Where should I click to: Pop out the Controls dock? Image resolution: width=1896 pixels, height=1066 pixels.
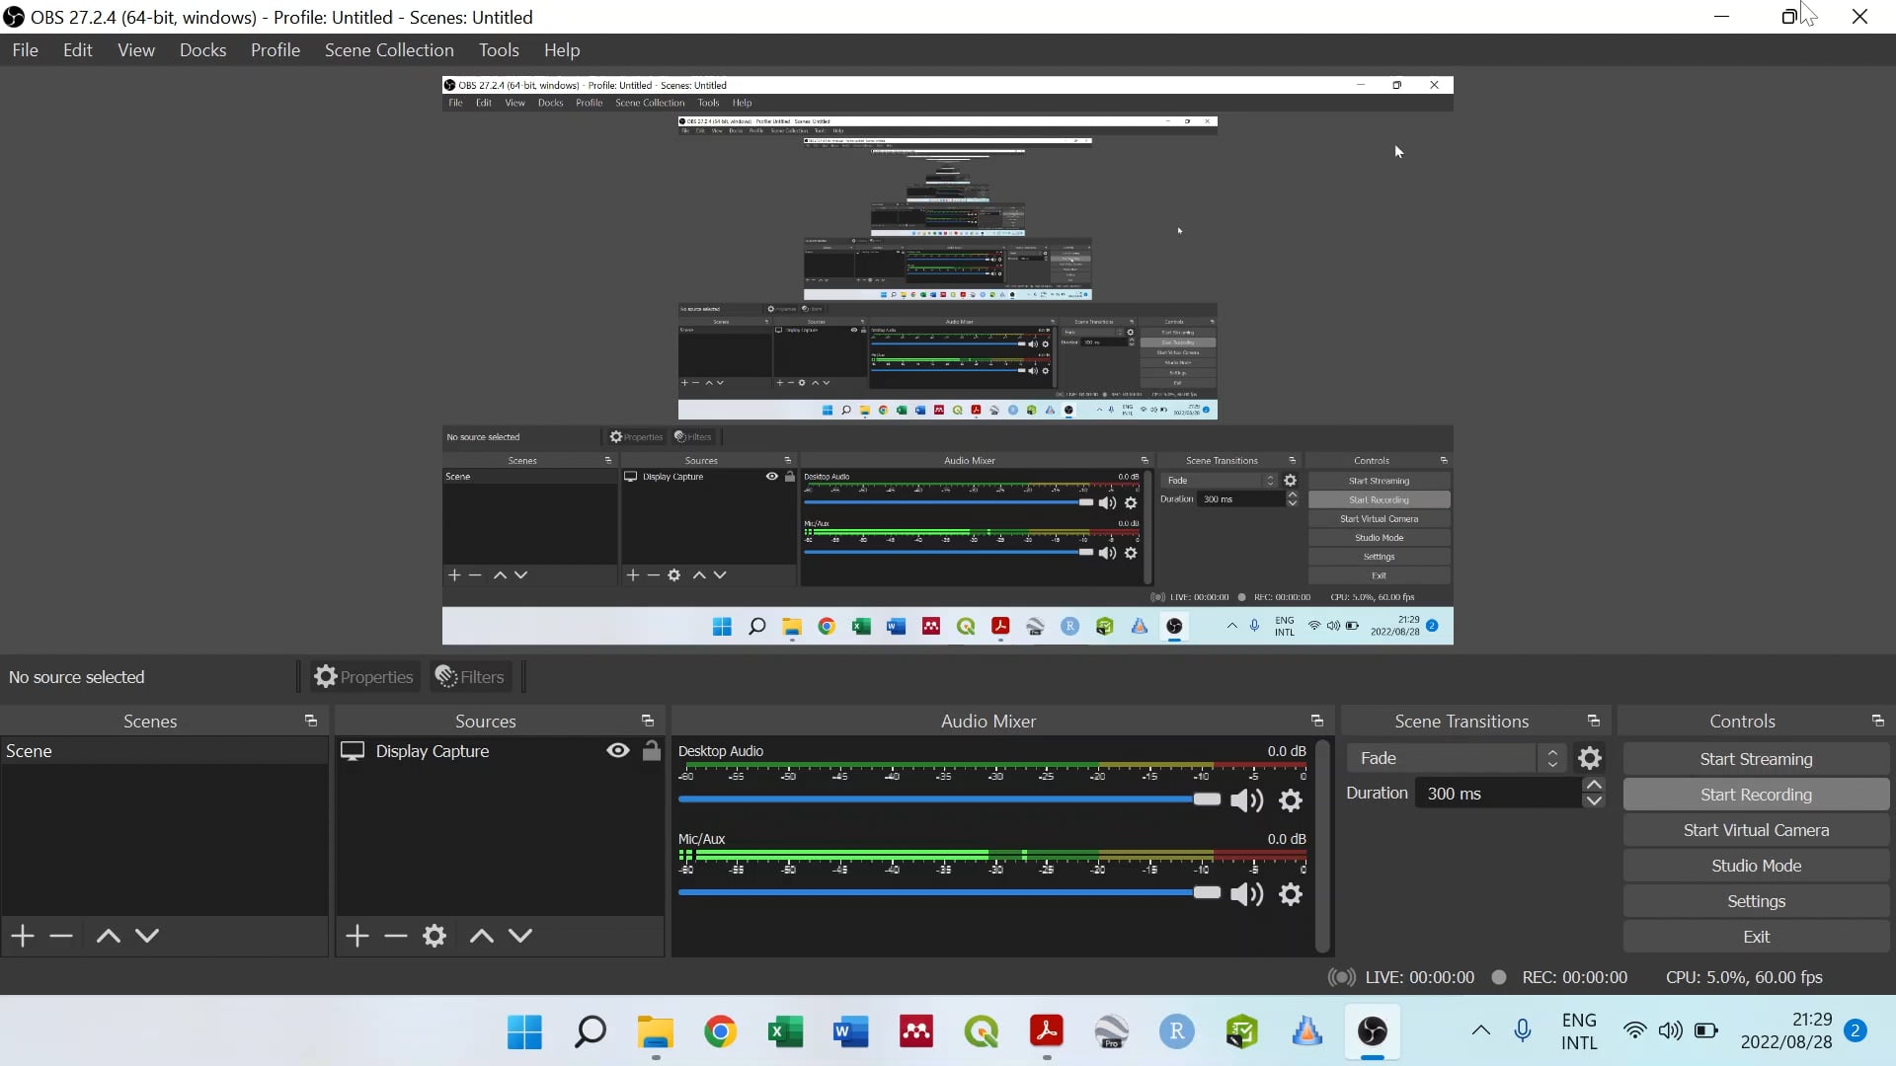(1878, 722)
